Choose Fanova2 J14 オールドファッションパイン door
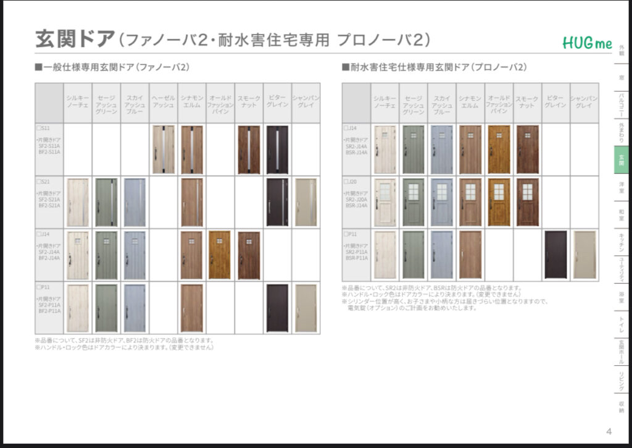 [220, 255]
